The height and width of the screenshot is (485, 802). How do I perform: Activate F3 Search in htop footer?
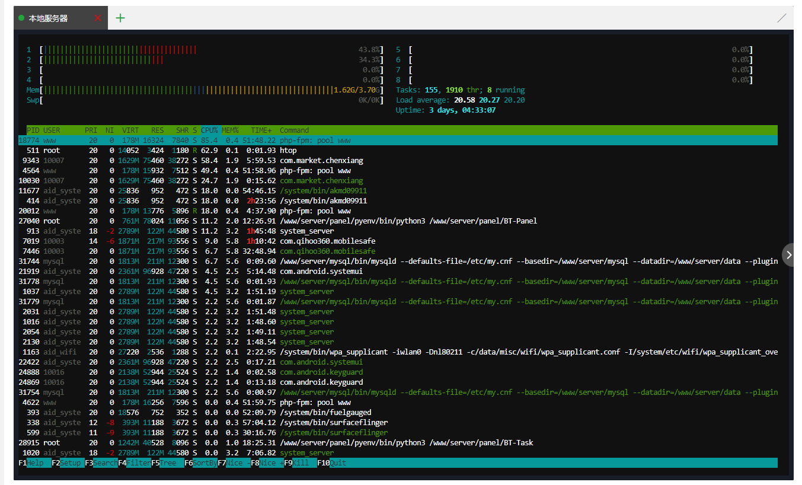click(x=101, y=462)
